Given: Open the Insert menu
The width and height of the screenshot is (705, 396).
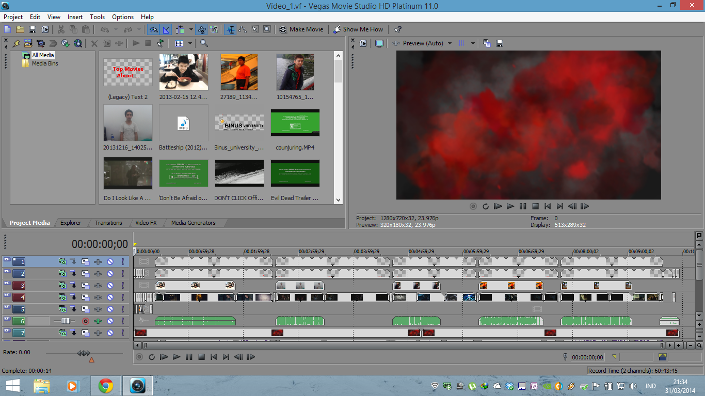Looking at the screenshot, I should 75,17.
